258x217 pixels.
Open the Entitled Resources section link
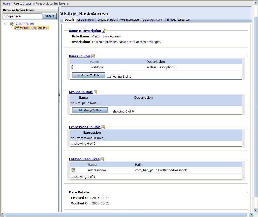[x=84, y=159]
